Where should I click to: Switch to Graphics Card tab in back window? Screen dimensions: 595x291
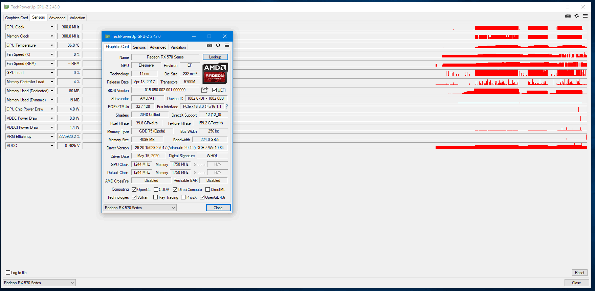[x=17, y=18]
